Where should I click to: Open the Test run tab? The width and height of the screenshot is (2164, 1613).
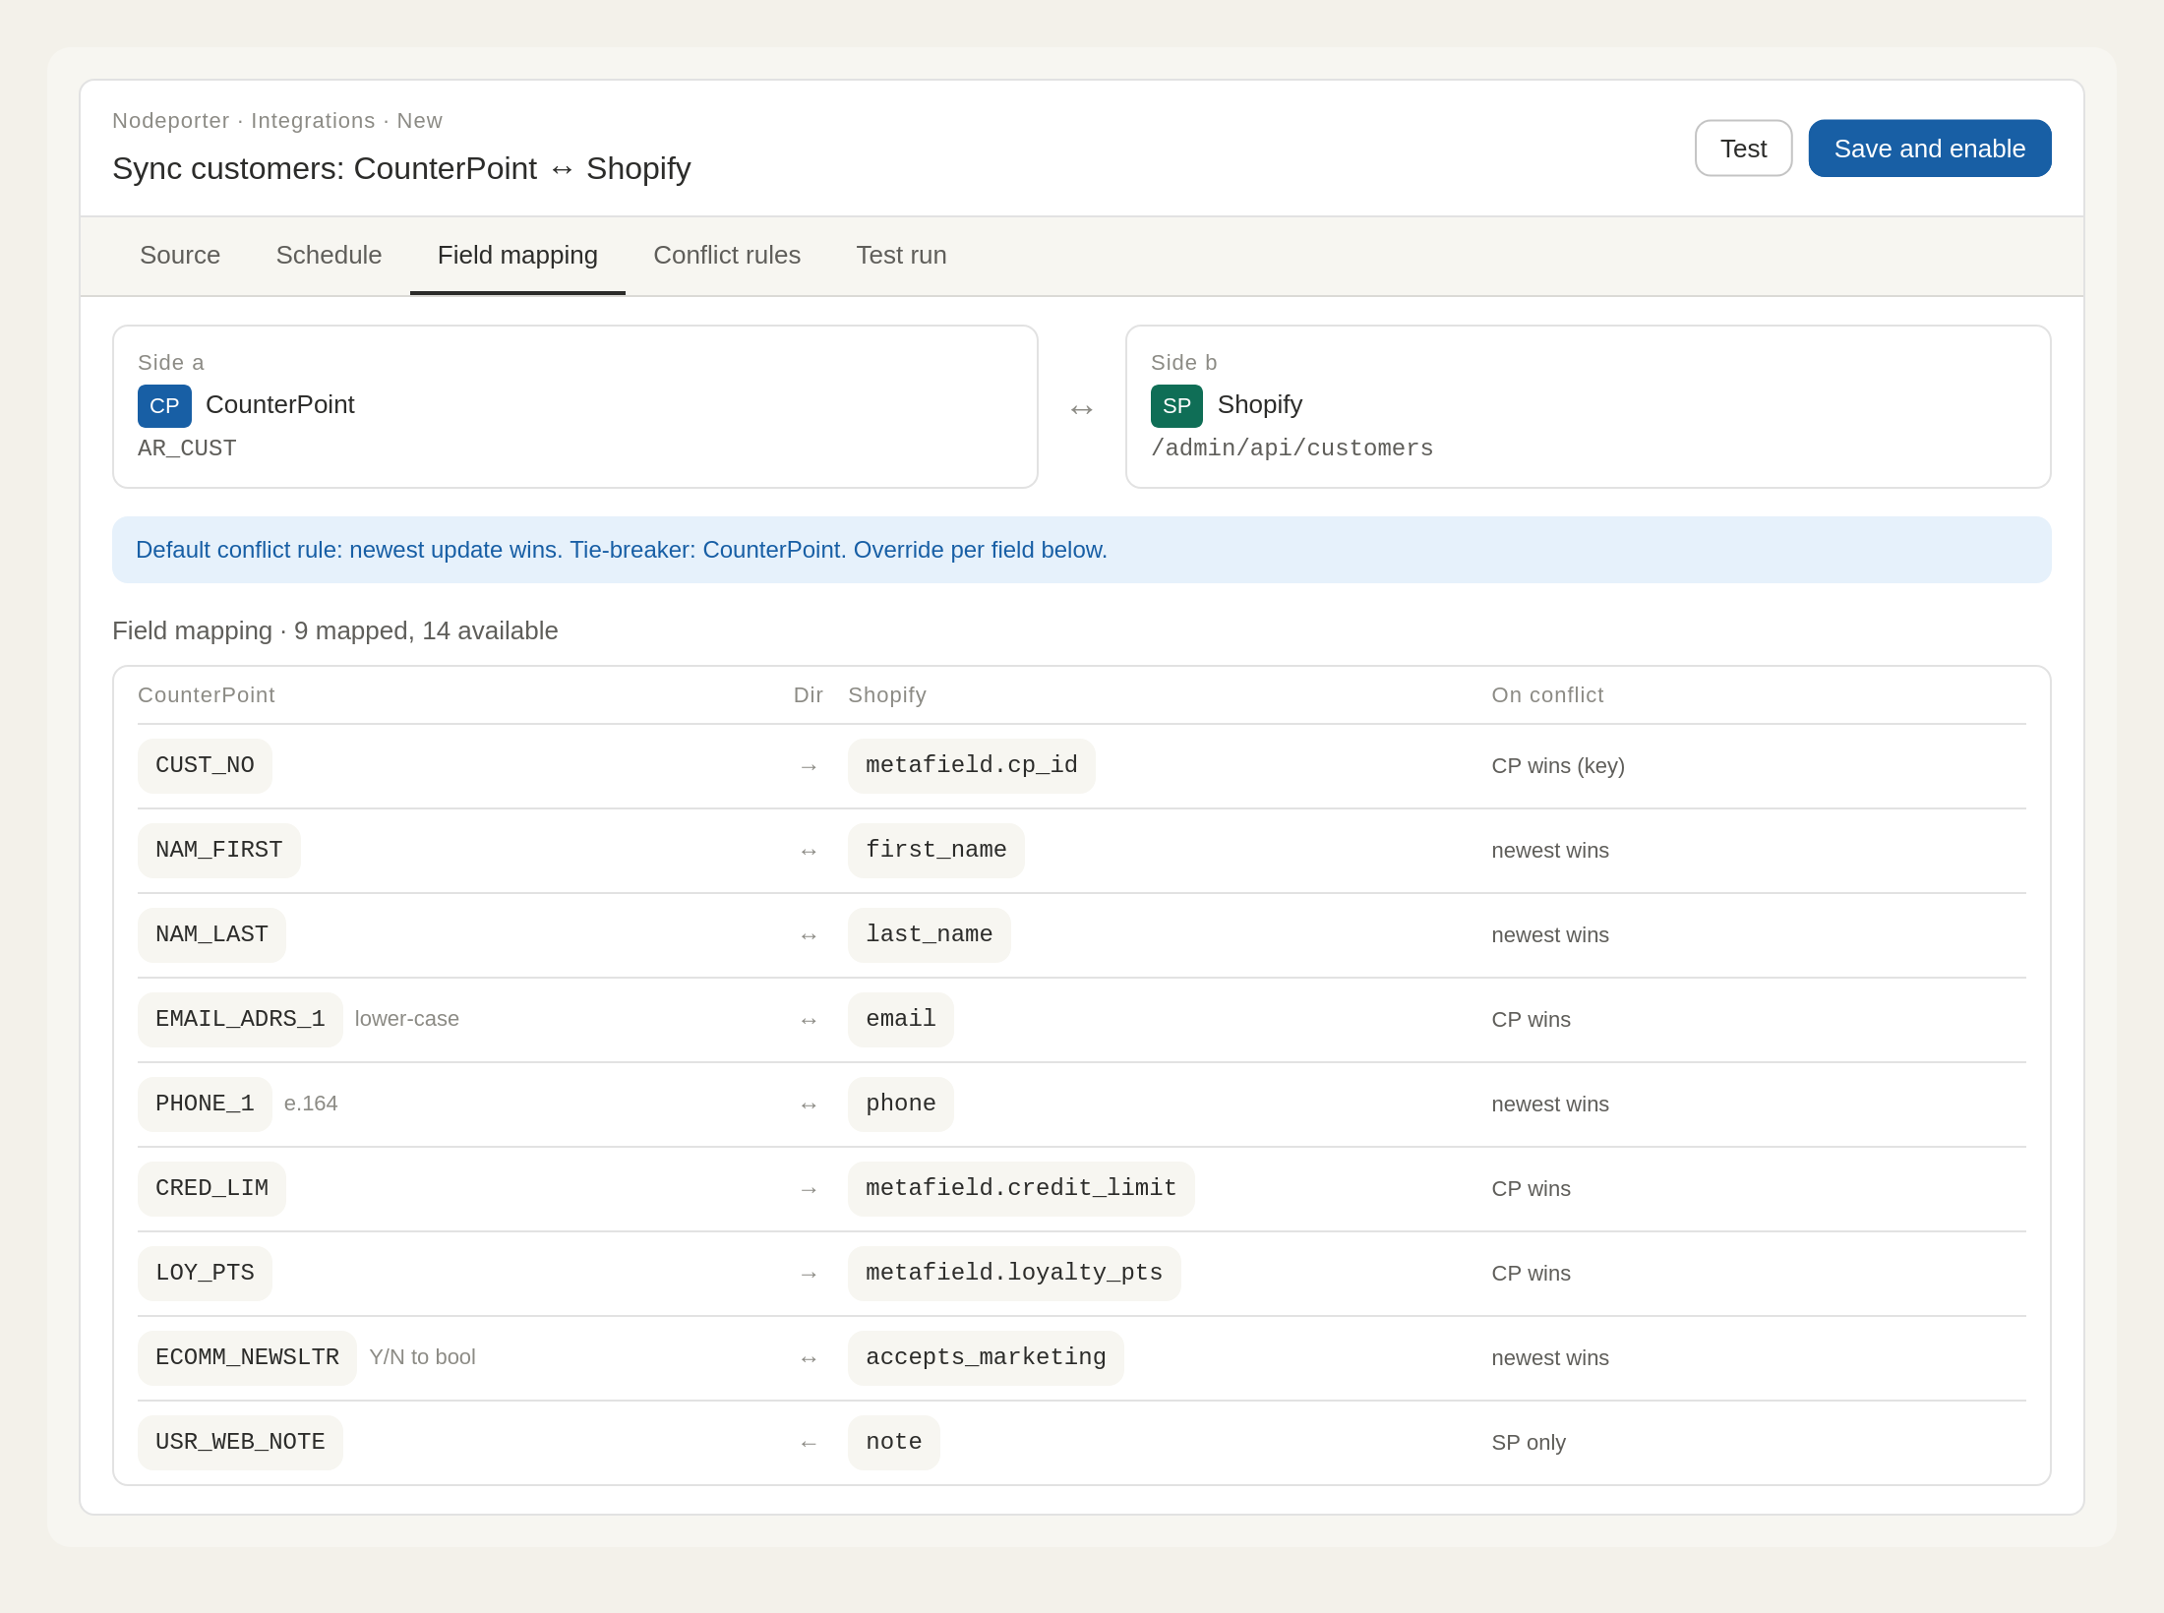pos(901,255)
